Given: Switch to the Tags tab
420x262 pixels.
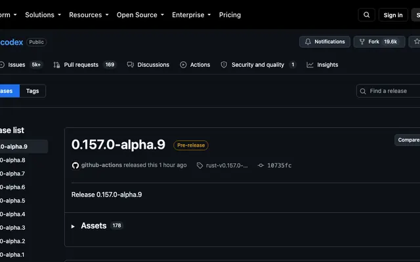Looking at the screenshot, I should [33, 91].
